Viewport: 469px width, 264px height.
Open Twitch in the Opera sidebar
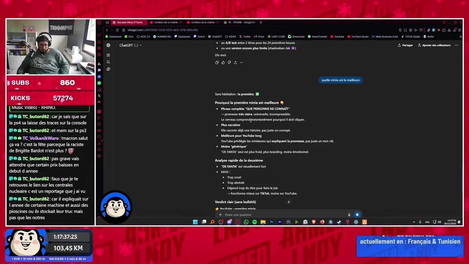coord(99,70)
